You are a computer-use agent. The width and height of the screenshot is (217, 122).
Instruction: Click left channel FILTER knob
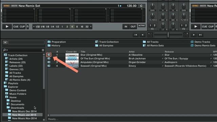click(153, 16)
